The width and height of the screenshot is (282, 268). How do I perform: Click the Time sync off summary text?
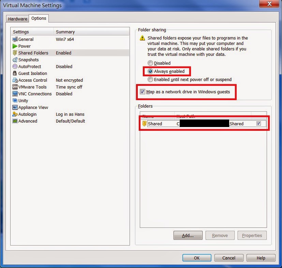(69, 87)
